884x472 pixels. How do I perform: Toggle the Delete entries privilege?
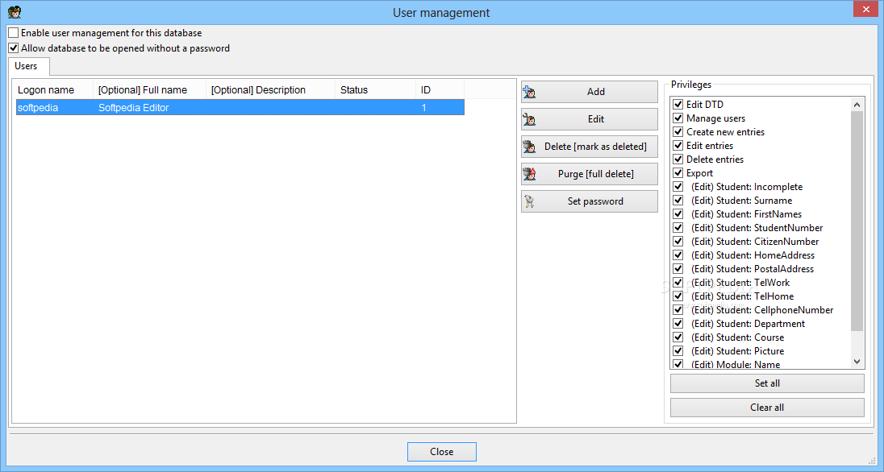678,159
